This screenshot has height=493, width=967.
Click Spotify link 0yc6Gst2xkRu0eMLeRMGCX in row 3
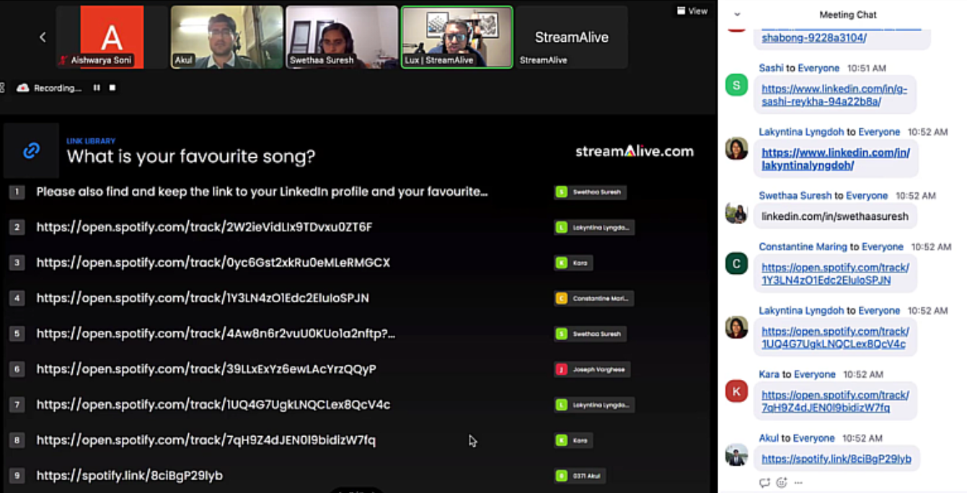click(x=213, y=262)
